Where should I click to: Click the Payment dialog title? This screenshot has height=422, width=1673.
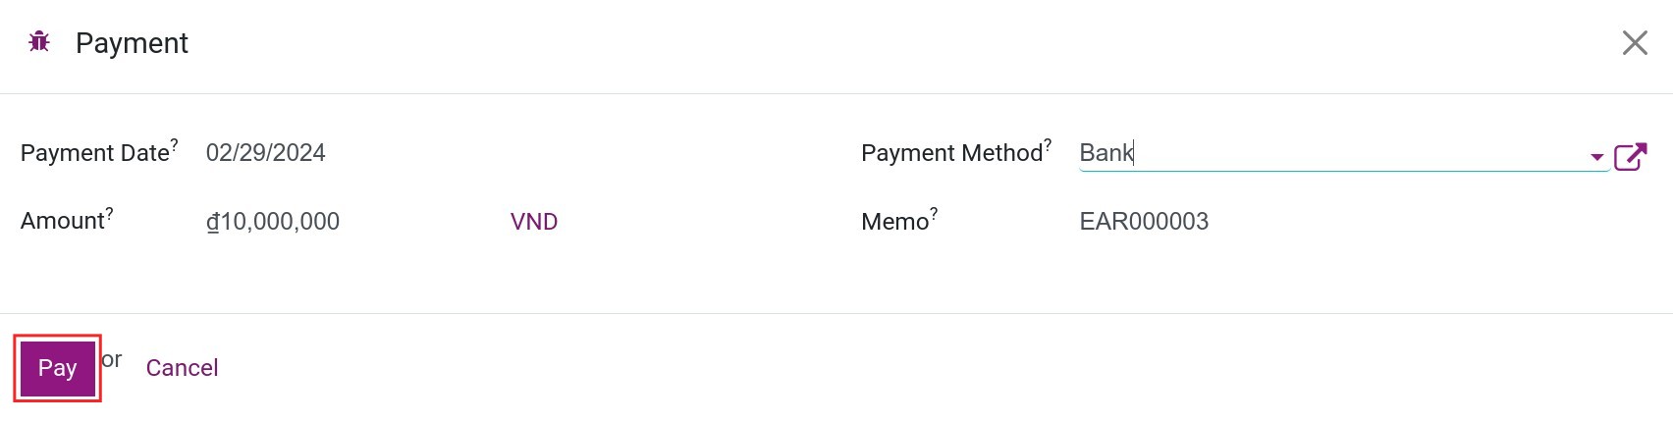point(132,43)
